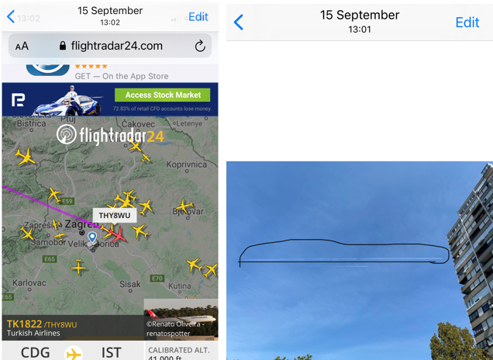
Task: Open the Turkish Airlines aircraft photo thumbnail
Action: pyautogui.click(x=181, y=319)
